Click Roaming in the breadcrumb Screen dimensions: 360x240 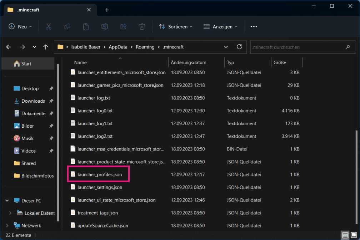(145, 47)
